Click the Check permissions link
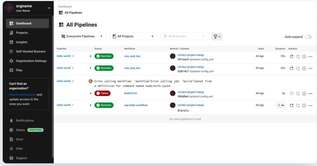The width and height of the screenshot is (317, 166). 22,95
